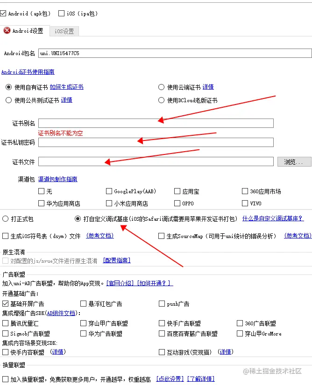The image size is (312, 385).
Task: Open 详情 link beside 使用云端证书
Action: coord(208,87)
